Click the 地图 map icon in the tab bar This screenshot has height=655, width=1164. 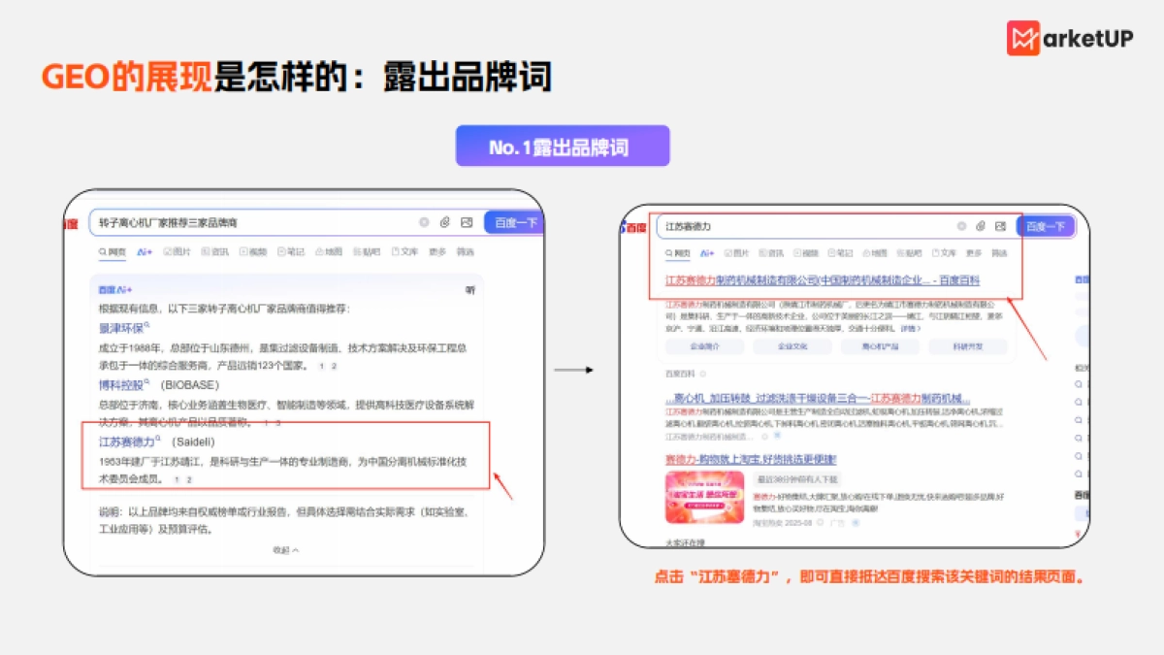pyautogui.click(x=328, y=250)
